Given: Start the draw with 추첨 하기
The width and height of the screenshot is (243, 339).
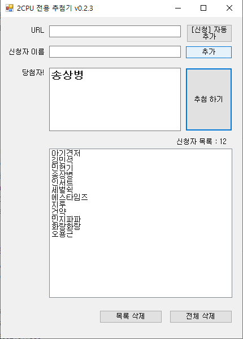Looking at the screenshot, I should click(x=209, y=99).
